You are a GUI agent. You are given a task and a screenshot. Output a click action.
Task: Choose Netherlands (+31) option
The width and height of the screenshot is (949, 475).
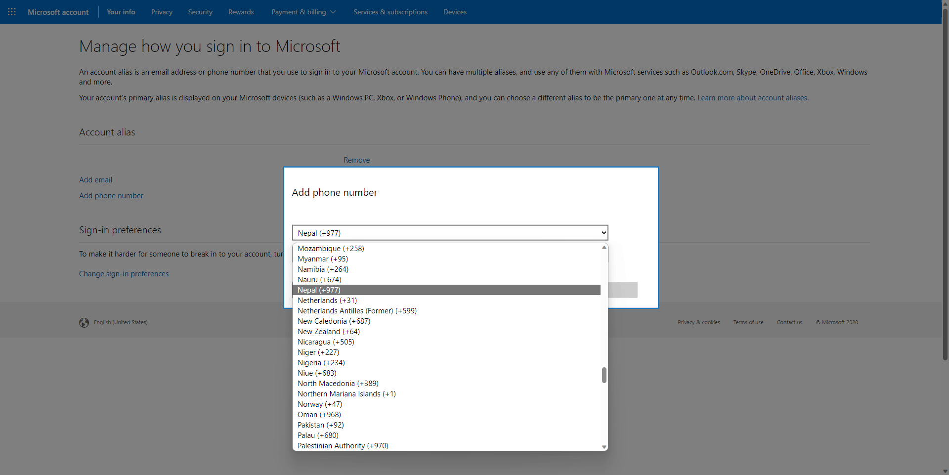[446, 301]
